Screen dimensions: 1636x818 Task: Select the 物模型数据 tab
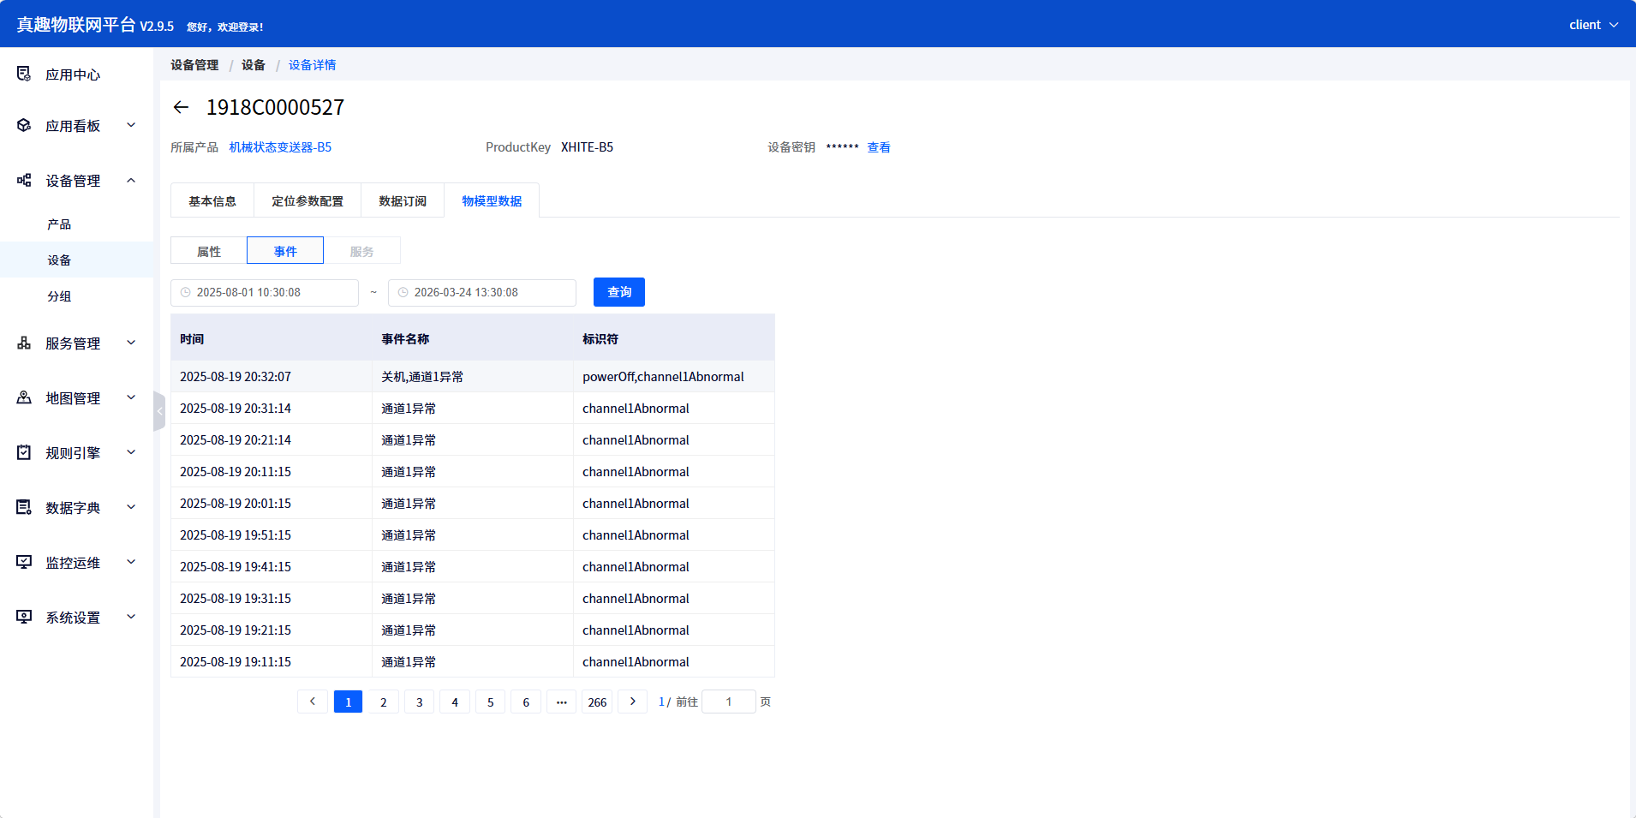point(492,200)
